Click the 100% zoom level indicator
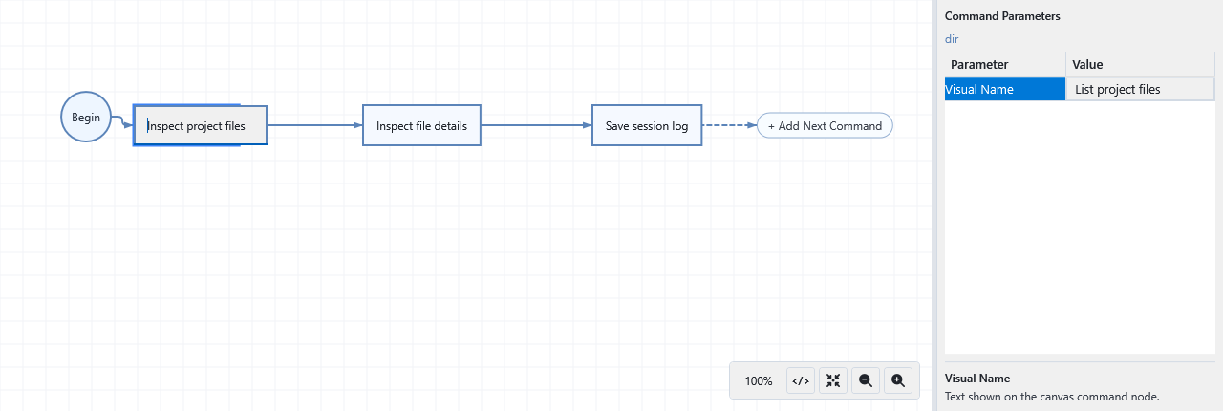The image size is (1223, 411). (x=759, y=380)
